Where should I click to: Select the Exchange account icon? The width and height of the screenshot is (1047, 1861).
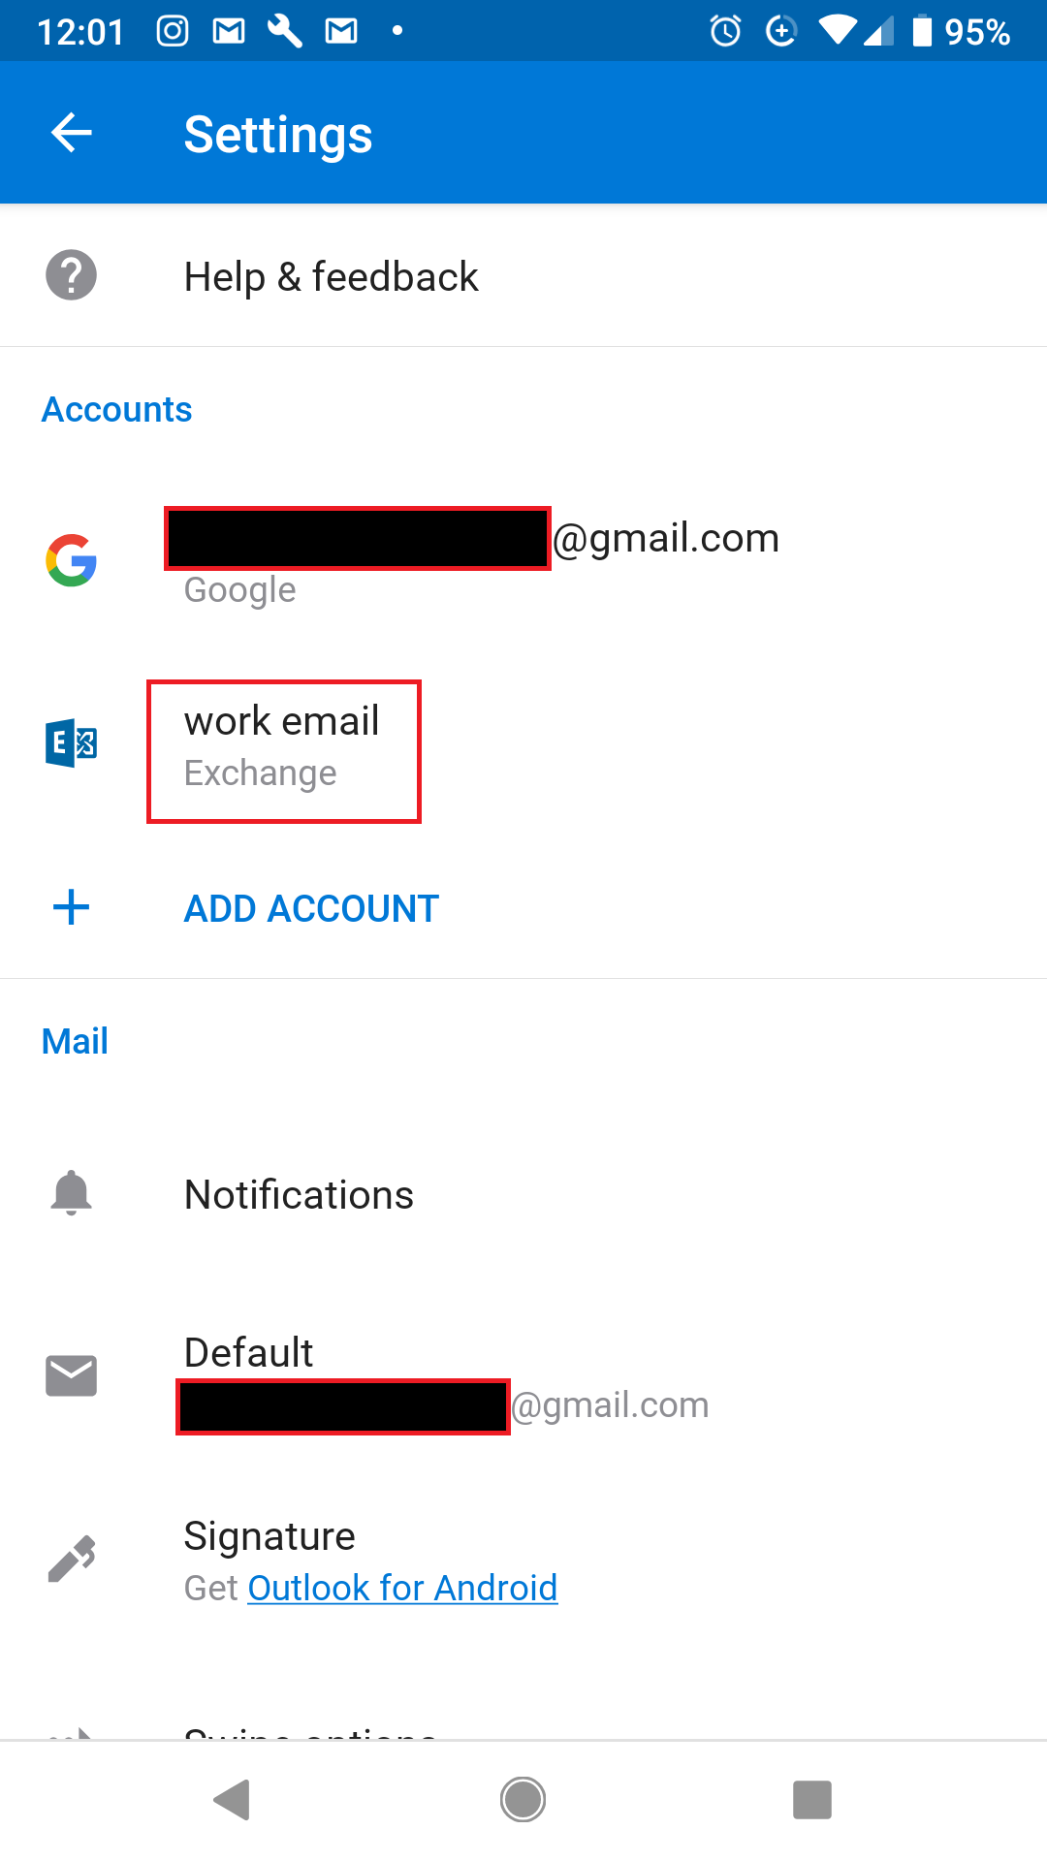(x=71, y=743)
